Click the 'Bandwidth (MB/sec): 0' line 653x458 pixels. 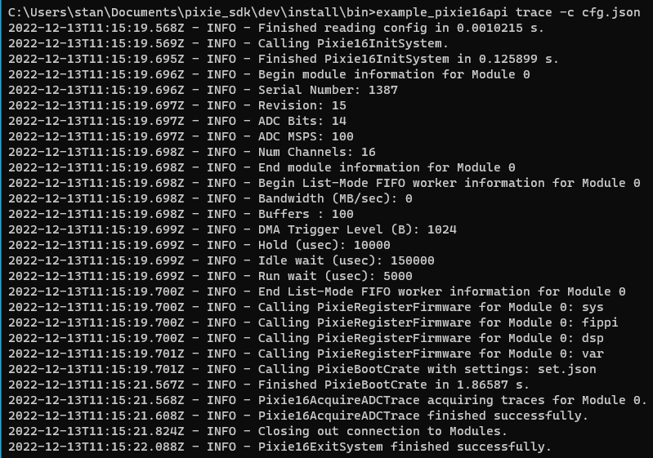point(210,198)
